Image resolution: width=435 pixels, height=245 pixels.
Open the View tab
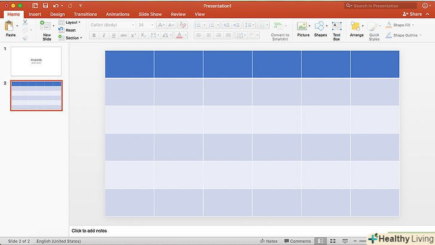point(200,14)
